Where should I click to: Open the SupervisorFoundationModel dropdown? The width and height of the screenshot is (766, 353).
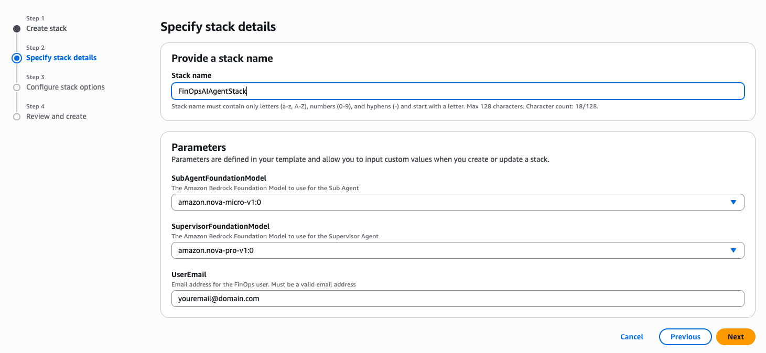[x=458, y=250]
